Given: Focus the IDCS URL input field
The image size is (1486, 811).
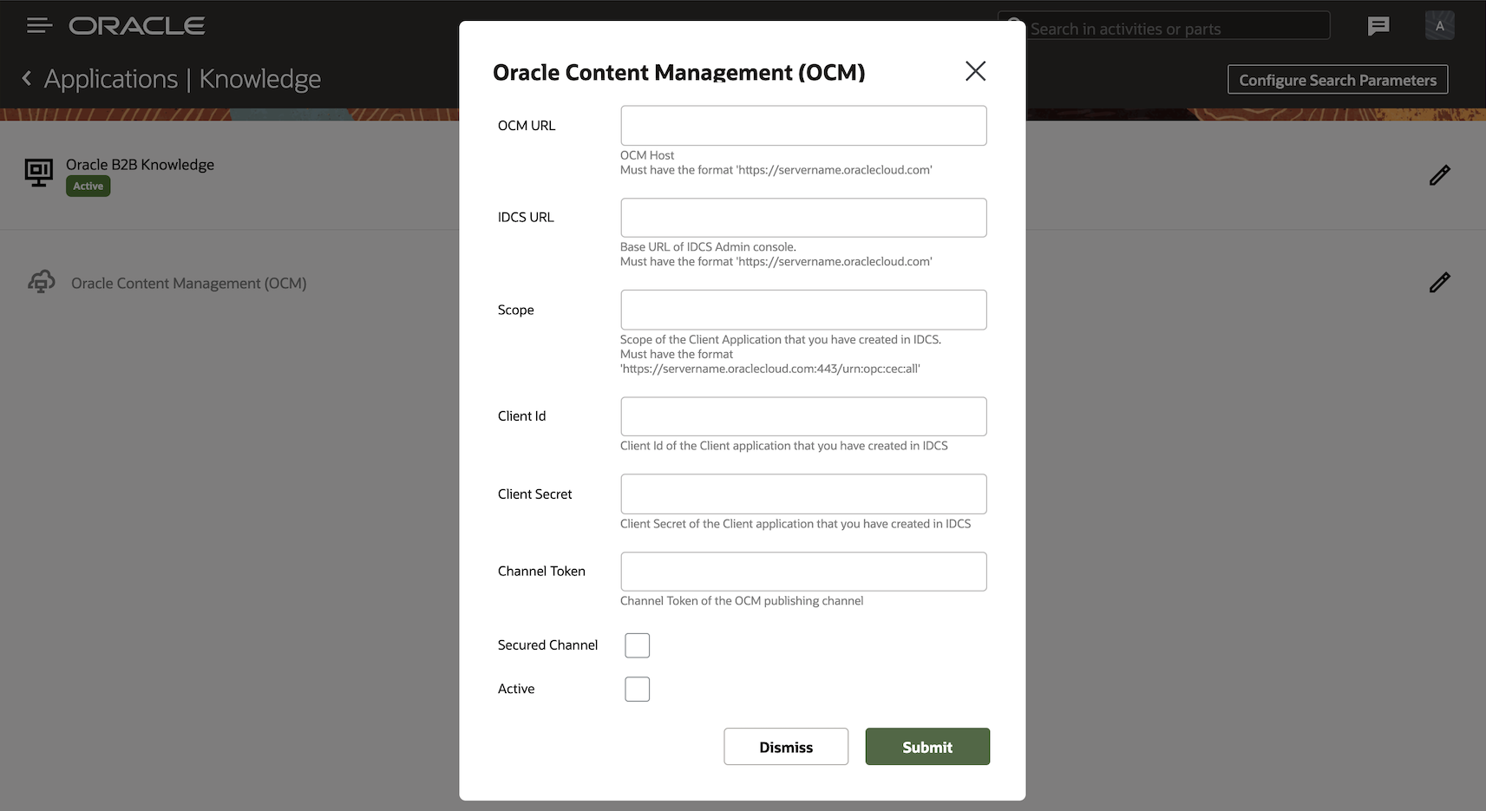Looking at the screenshot, I should (x=803, y=218).
